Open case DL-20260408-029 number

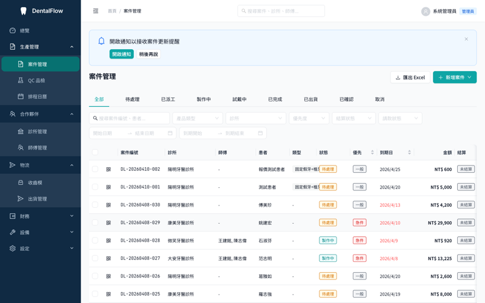[140, 222]
